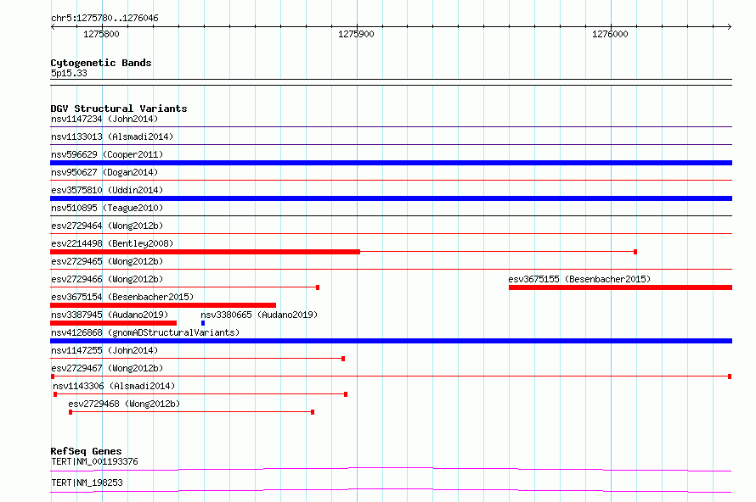Click the small blue marker of nsv3380665
The image size is (756, 502).
pos(203,323)
